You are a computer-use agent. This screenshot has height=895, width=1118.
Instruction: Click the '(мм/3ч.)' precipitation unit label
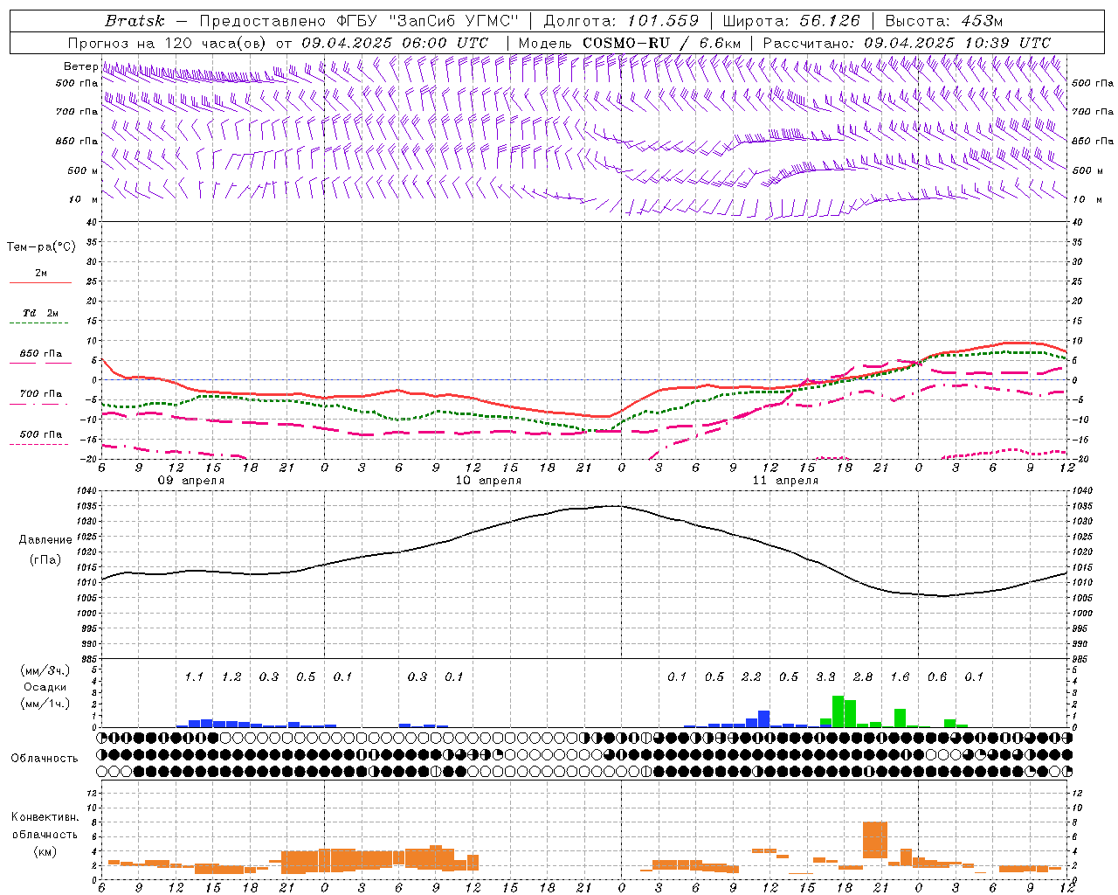click(45, 670)
